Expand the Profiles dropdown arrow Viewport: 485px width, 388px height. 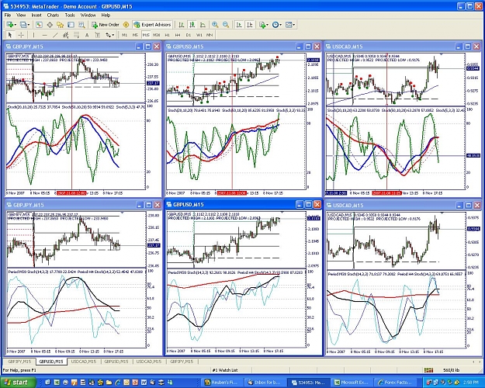point(29,25)
